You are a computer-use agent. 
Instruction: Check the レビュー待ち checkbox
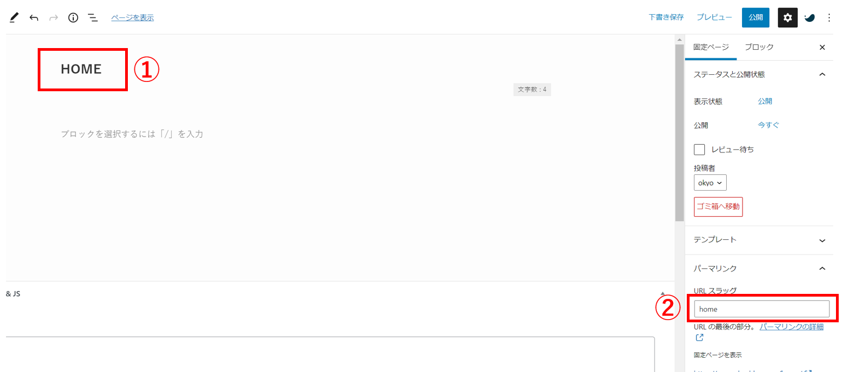699,149
